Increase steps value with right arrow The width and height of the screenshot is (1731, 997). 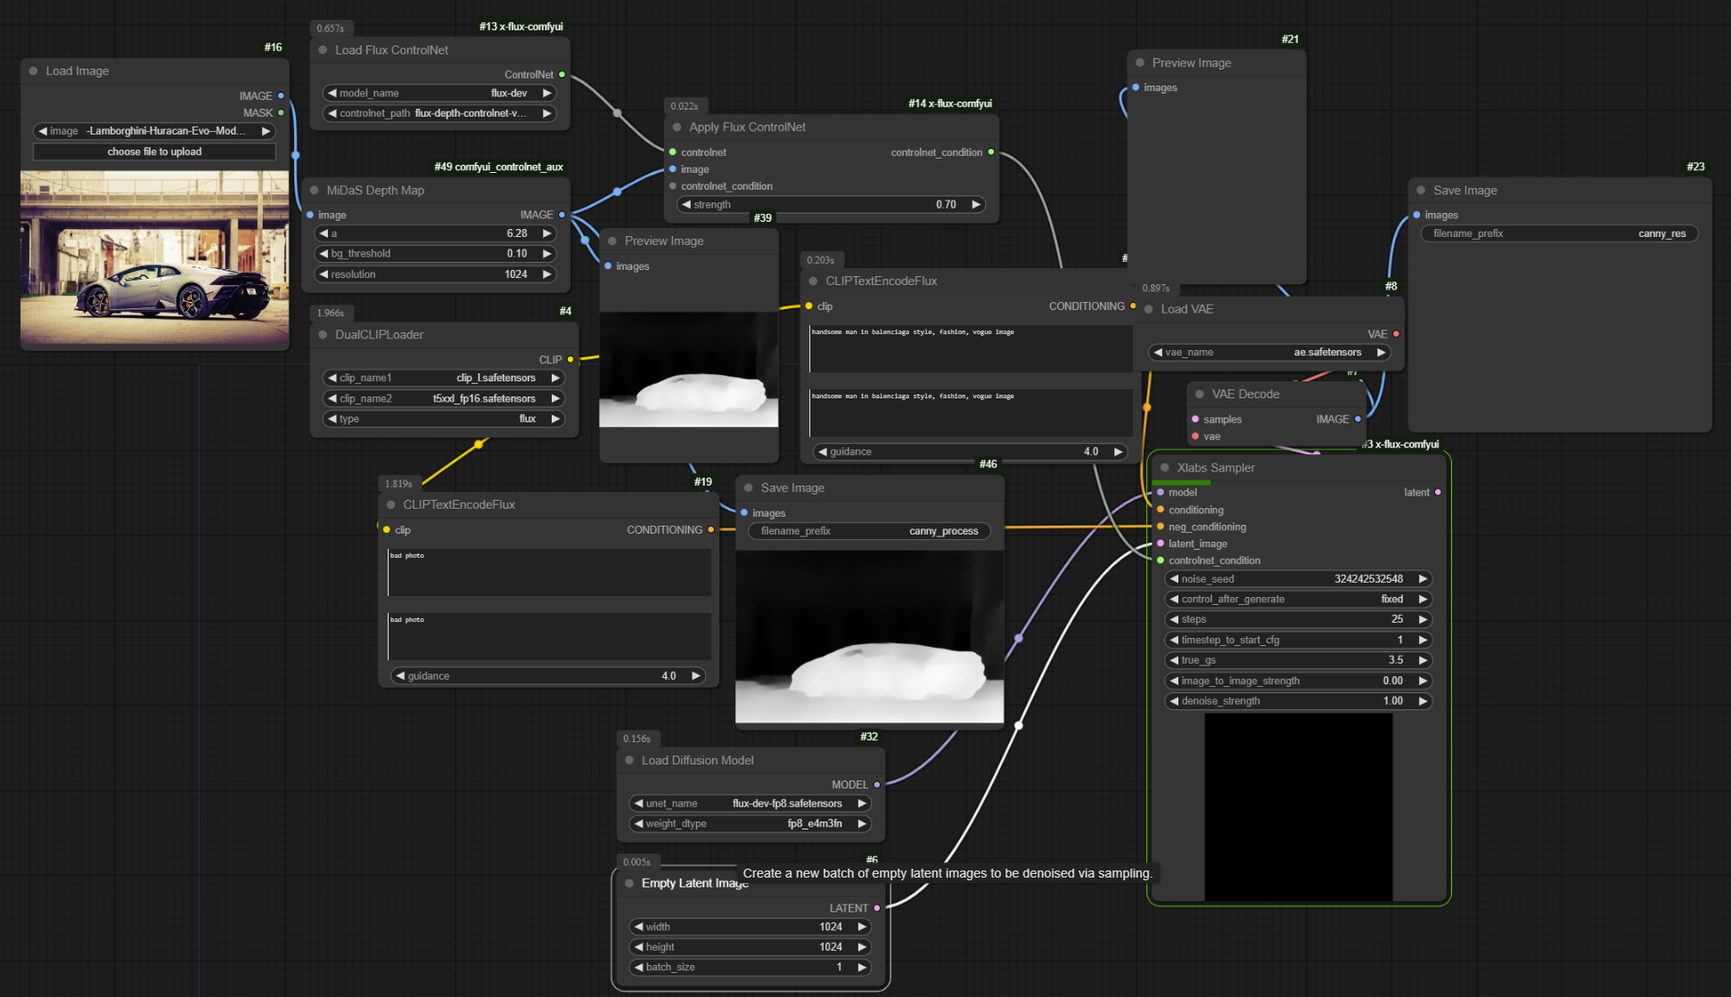(x=1423, y=619)
